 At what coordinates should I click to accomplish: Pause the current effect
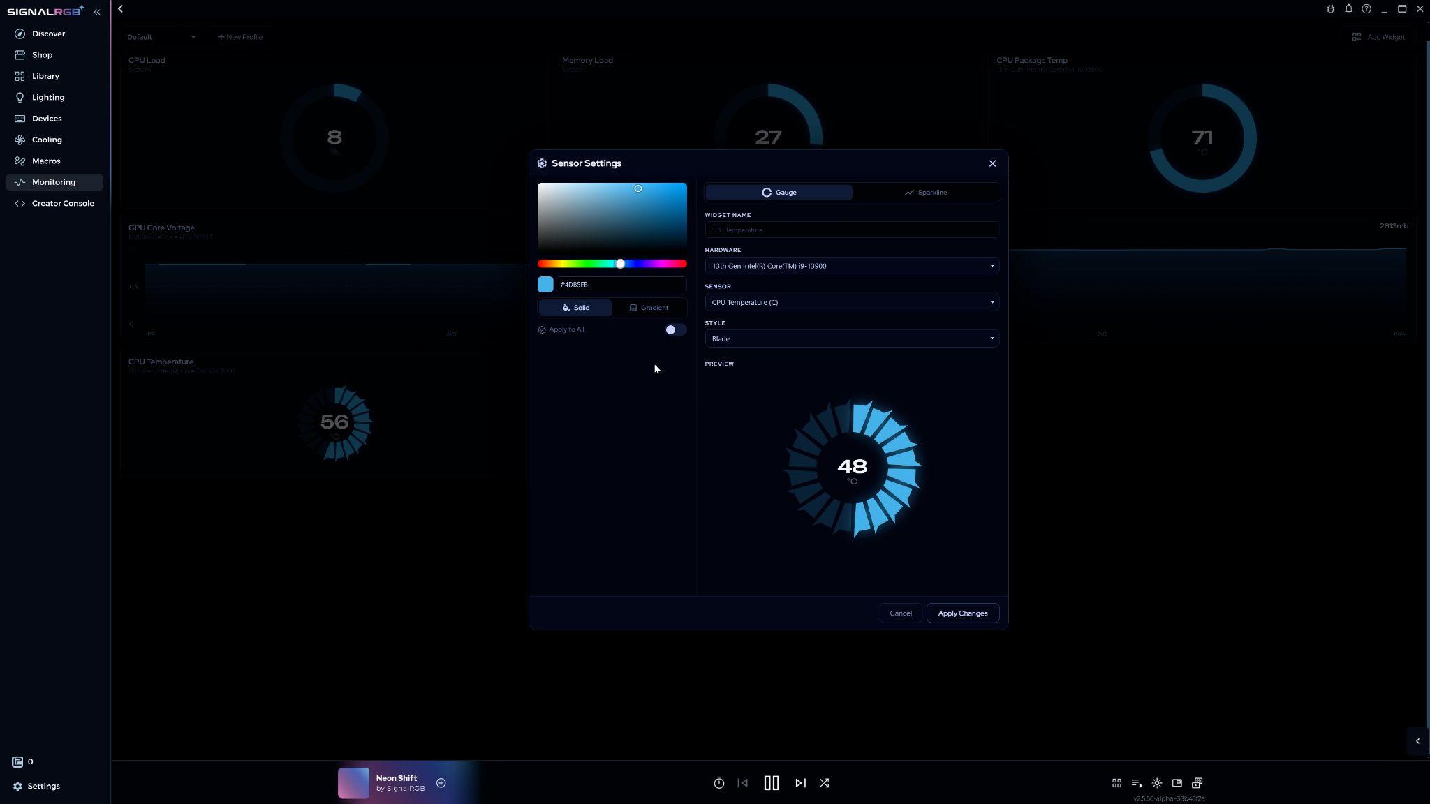(x=772, y=783)
